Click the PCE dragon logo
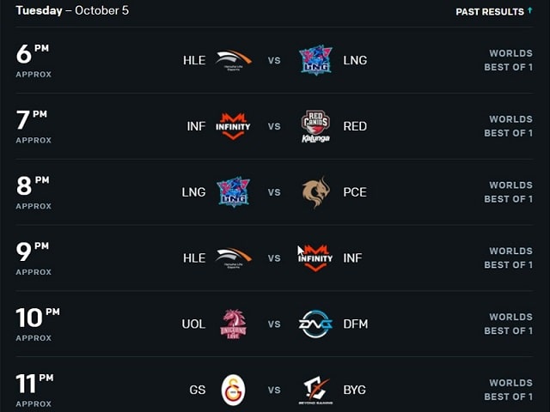Viewport: 550px width, 412px height. coord(316,192)
